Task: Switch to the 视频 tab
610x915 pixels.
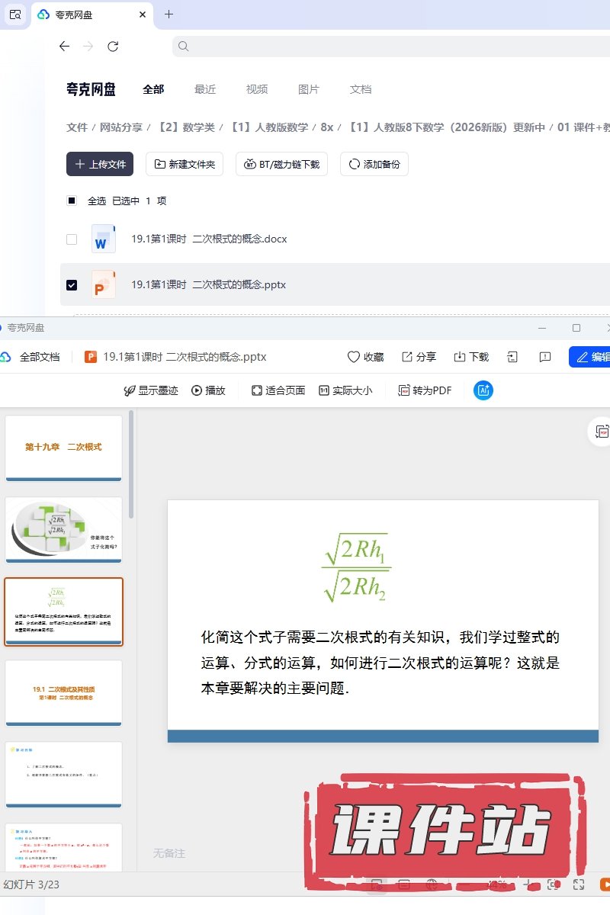Action: click(257, 89)
